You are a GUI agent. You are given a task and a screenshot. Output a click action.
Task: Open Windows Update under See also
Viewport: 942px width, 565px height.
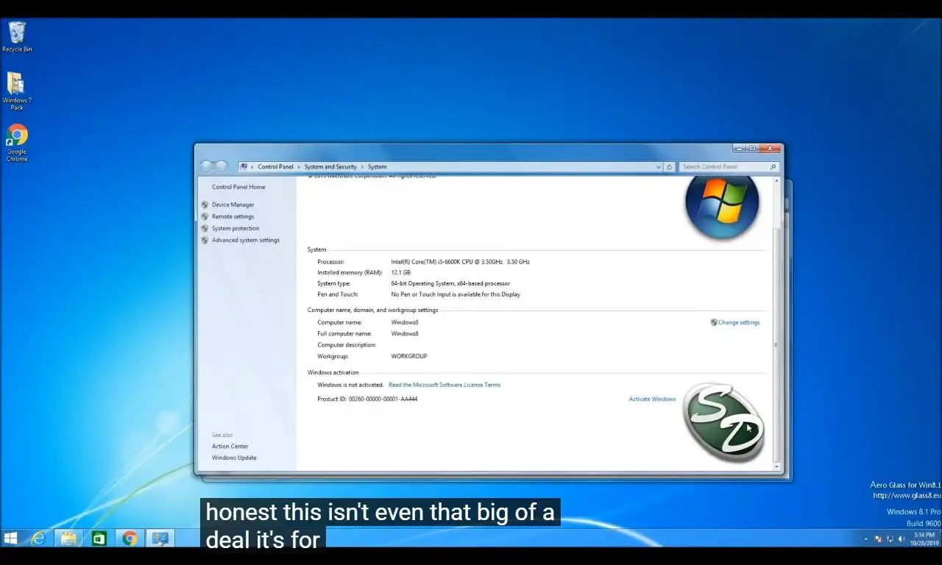click(x=234, y=458)
